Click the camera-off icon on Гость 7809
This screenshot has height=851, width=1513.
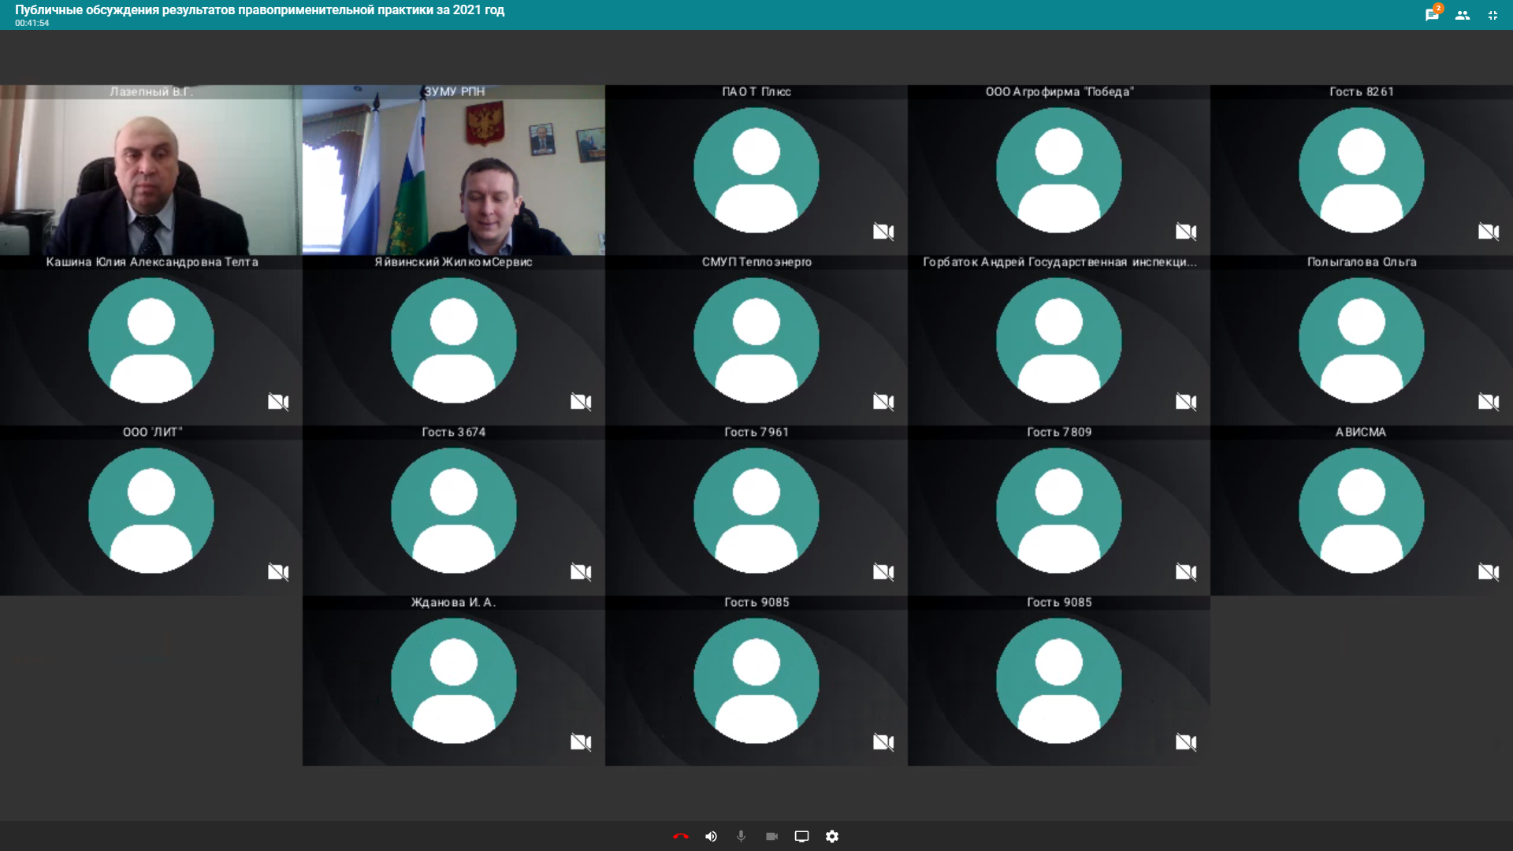point(1186,572)
